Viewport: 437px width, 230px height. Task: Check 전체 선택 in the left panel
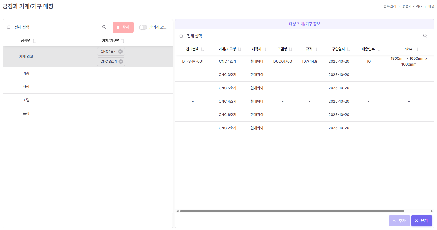point(9,27)
